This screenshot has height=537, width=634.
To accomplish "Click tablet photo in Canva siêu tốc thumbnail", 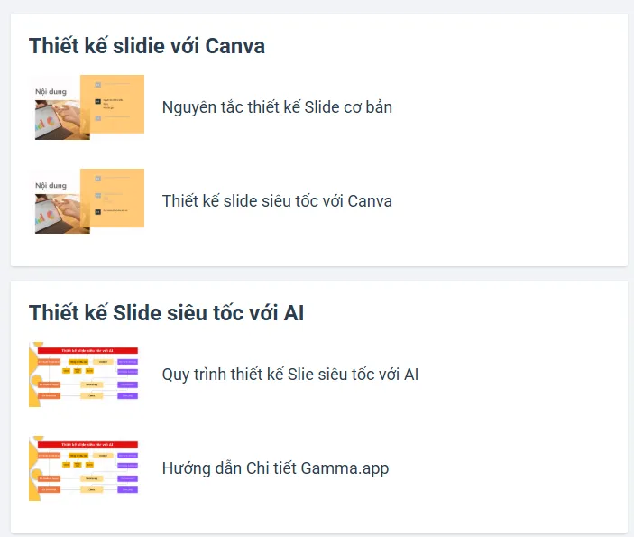I will (x=62, y=214).
